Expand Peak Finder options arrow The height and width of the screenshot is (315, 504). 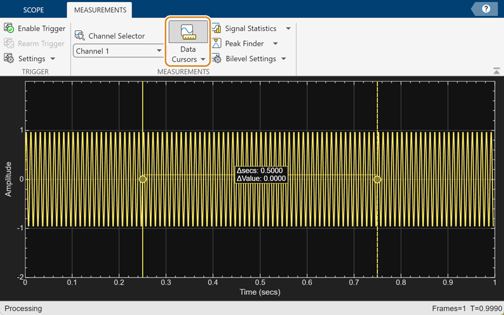[x=276, y=43]
